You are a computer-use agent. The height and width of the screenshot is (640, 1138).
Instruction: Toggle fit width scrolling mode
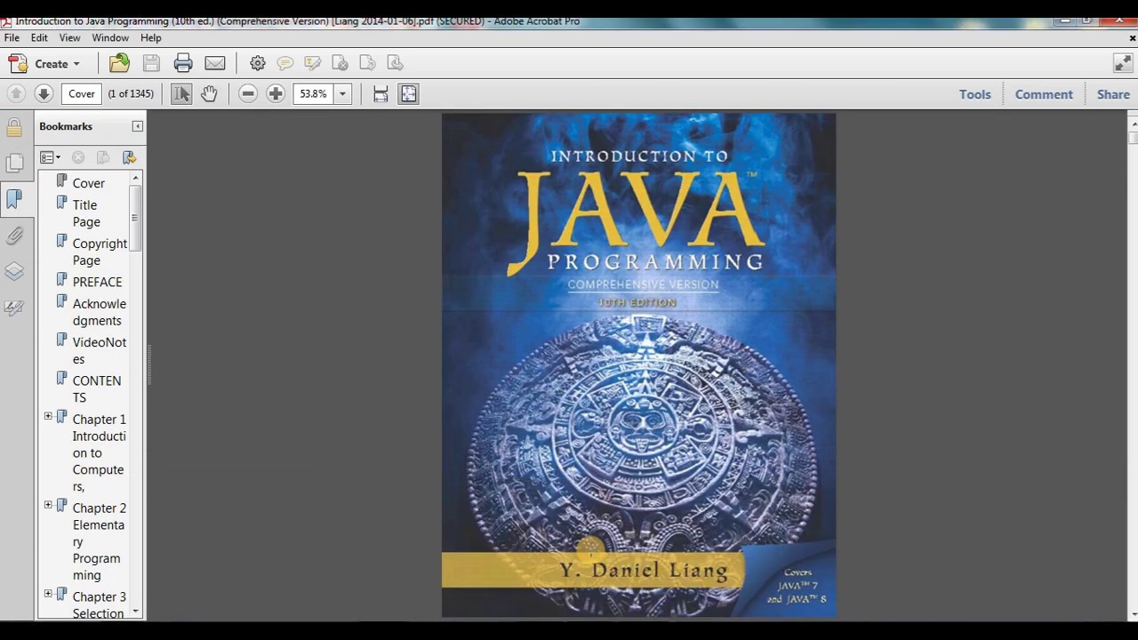click(x=381, y=93)
